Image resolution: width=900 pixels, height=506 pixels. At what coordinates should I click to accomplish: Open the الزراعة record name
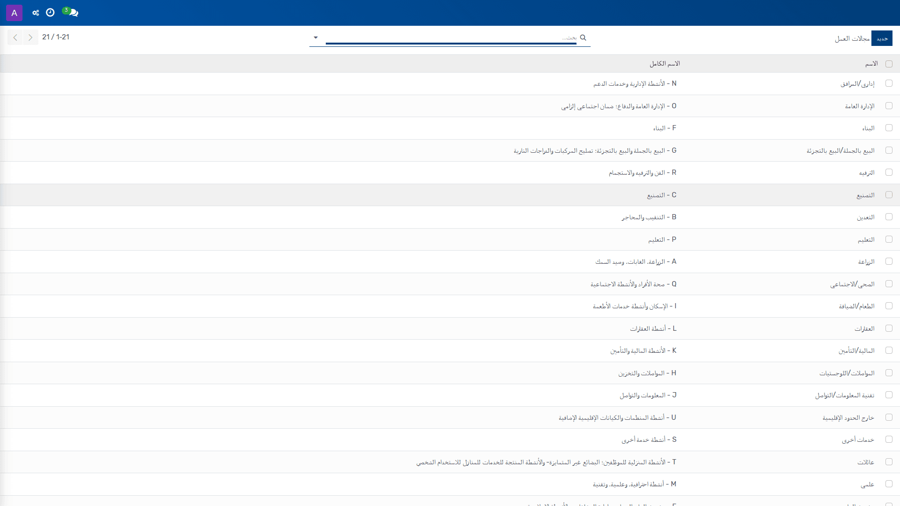[866, 262]
